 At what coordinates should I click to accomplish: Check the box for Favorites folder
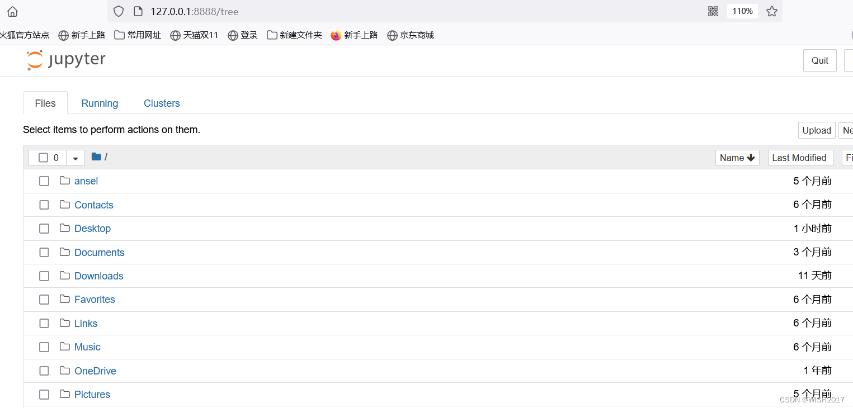pyautogui.click(x=44, y=300)
